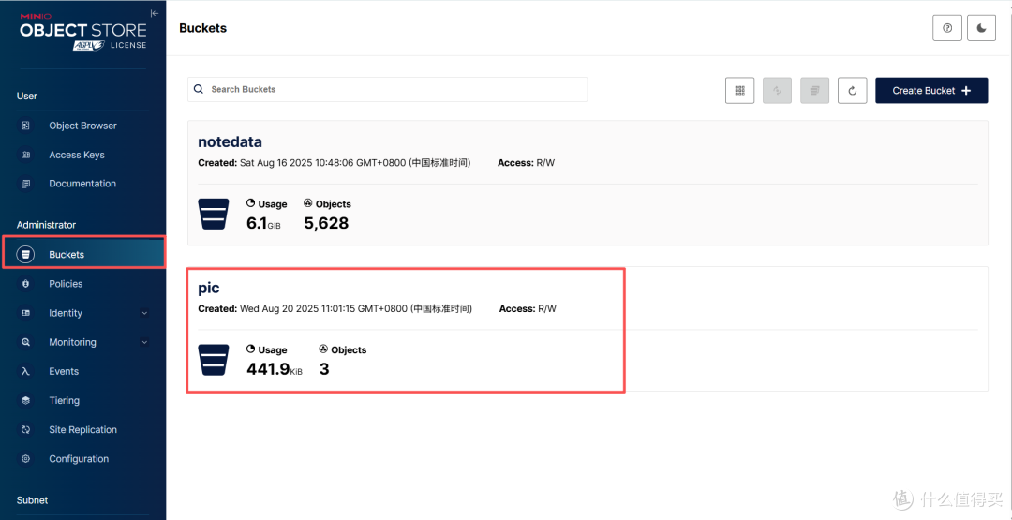1012x520 pixels.
Task: Click the search magnifier icon
Action: pyautogui.click(x=199, y=90)
